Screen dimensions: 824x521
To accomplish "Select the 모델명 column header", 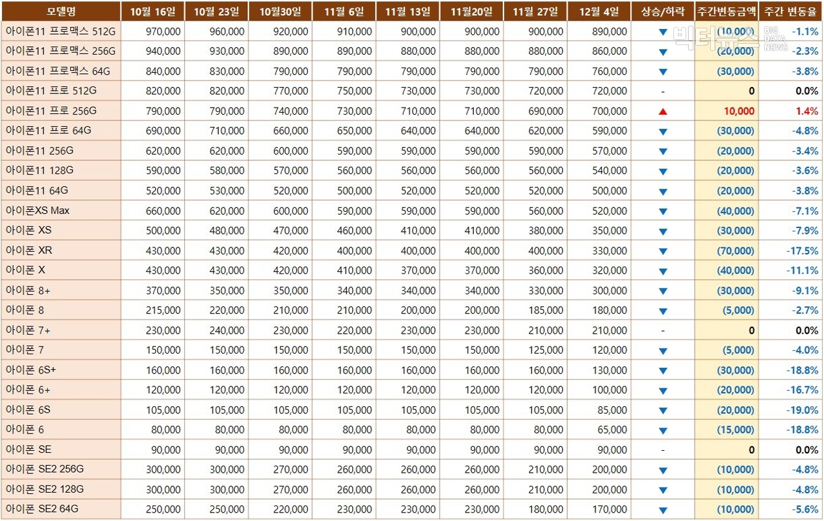I will (61, 11).
